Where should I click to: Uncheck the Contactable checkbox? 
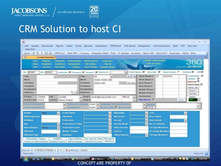coord(202,76)
